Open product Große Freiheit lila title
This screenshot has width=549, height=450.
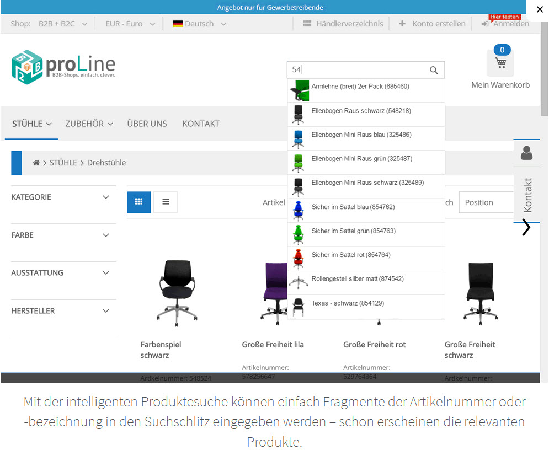[x=273, y=345]
